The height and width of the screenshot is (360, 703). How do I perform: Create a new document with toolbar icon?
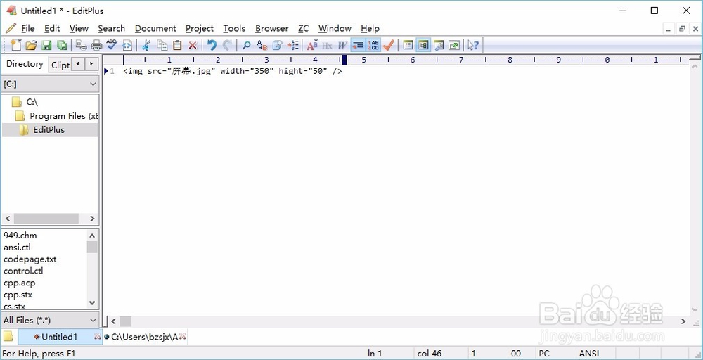(x=15, y=45)
